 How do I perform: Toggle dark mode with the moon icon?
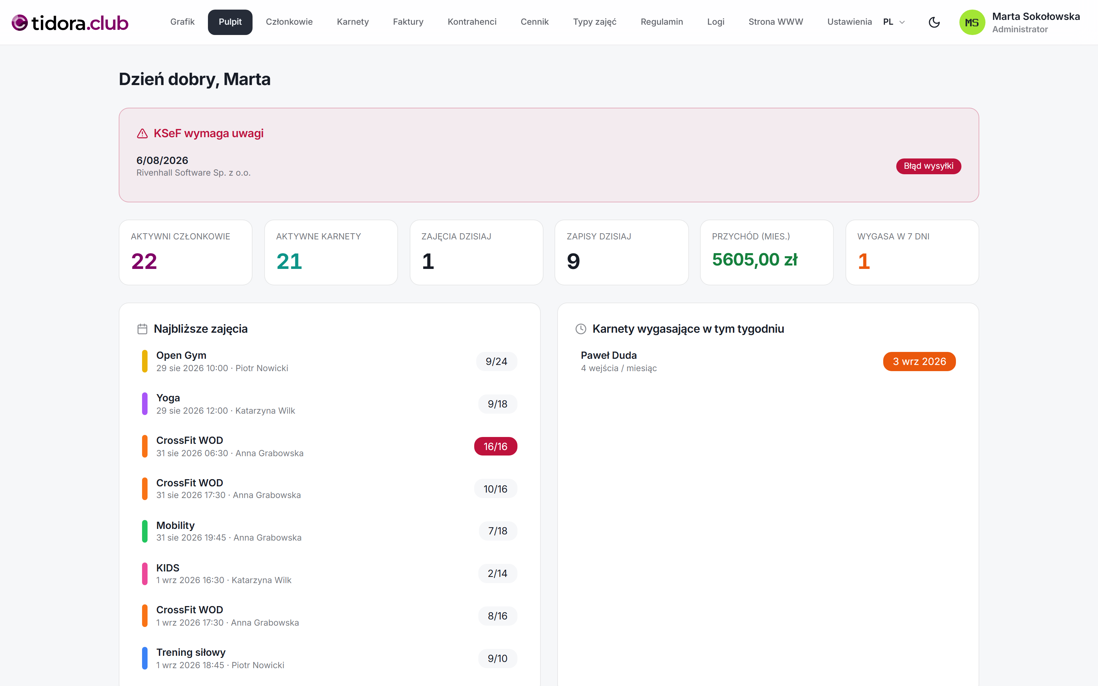(x=934, y=22)
